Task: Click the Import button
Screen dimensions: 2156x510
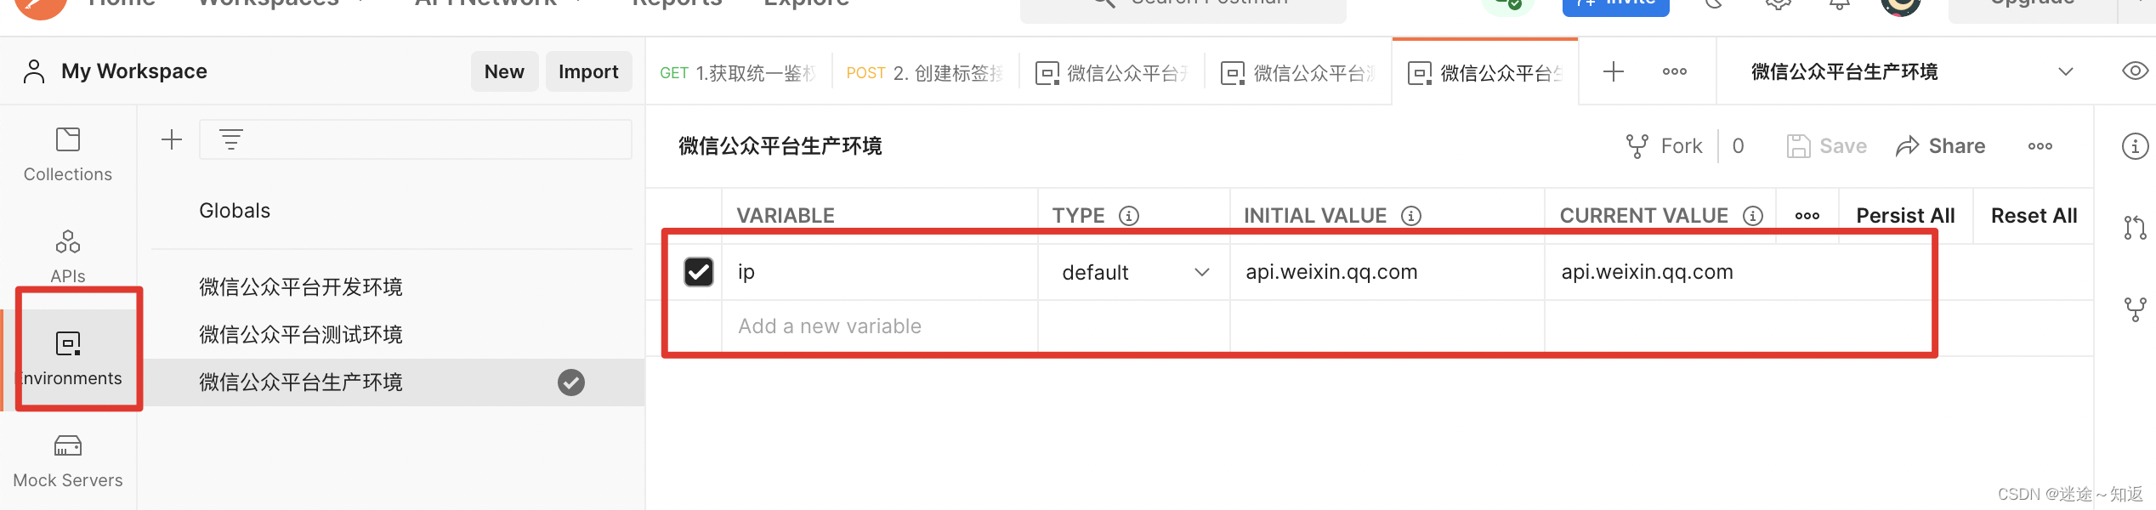Action: tap(588, 71)
